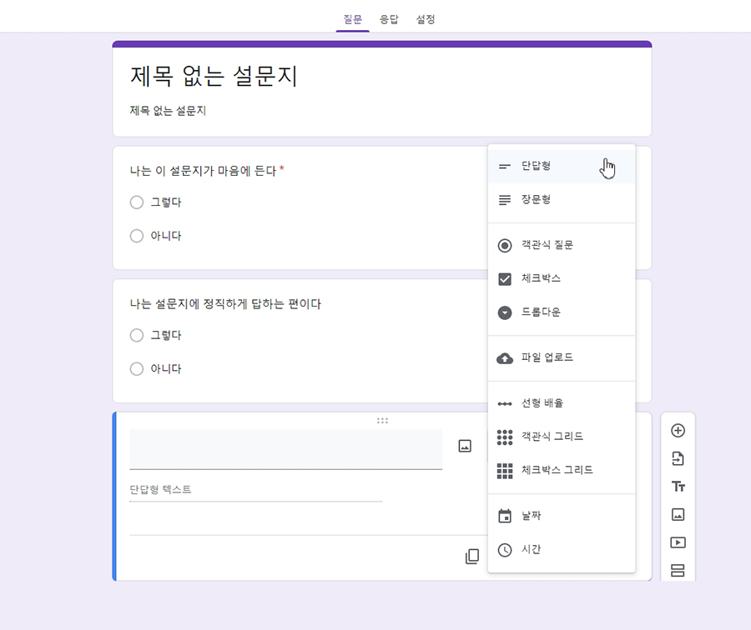Switch to the 질문 tab
The image size is (751, 630).
pos(352,19)
